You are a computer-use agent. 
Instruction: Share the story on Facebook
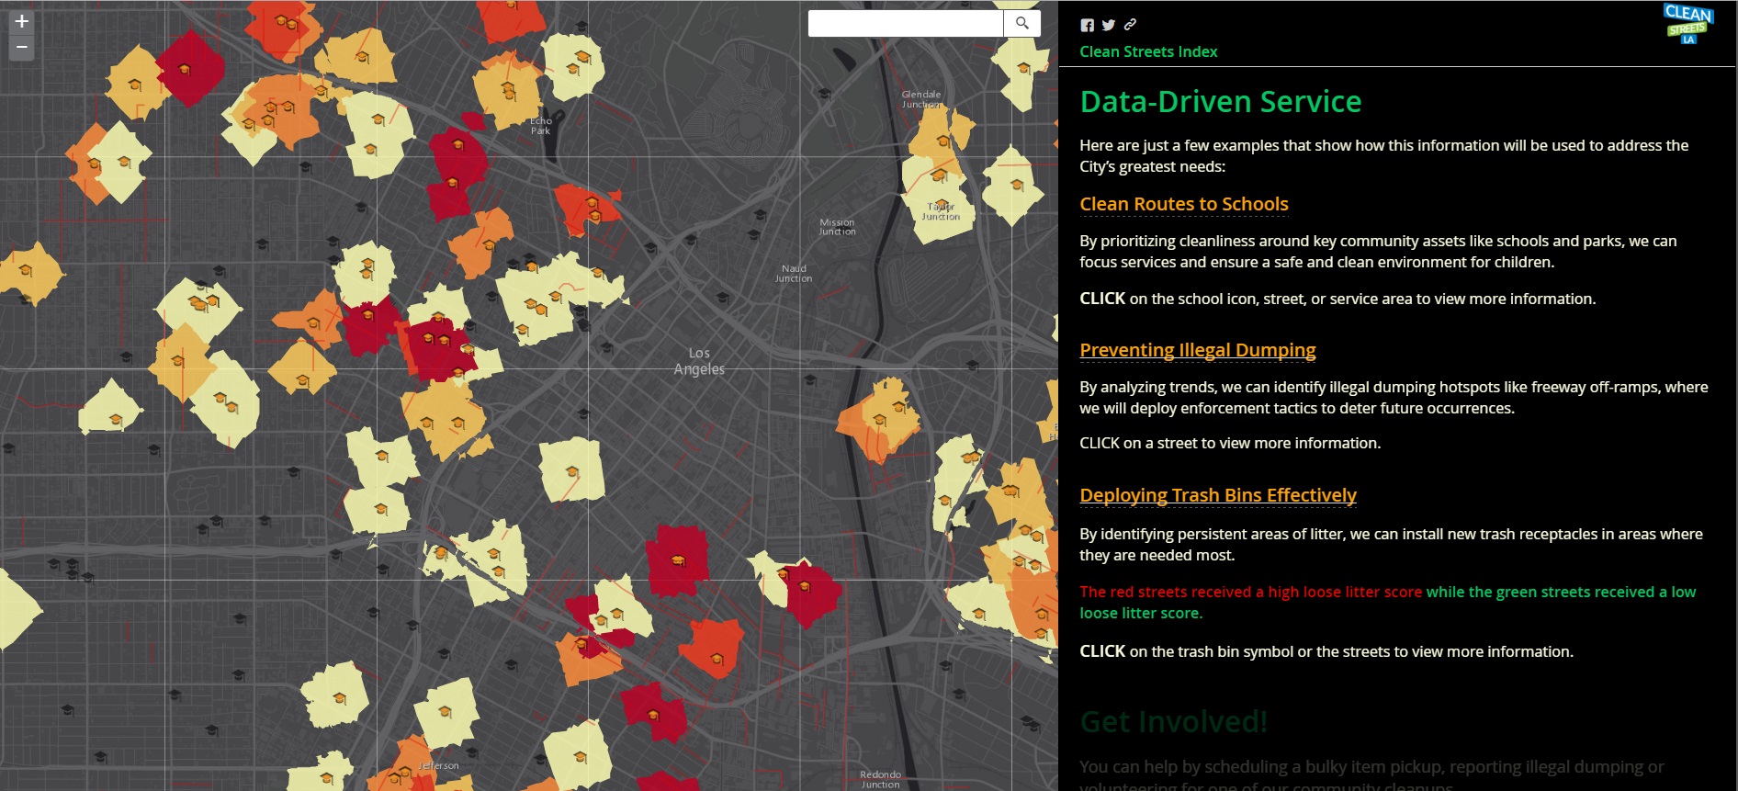point(1088,26)
